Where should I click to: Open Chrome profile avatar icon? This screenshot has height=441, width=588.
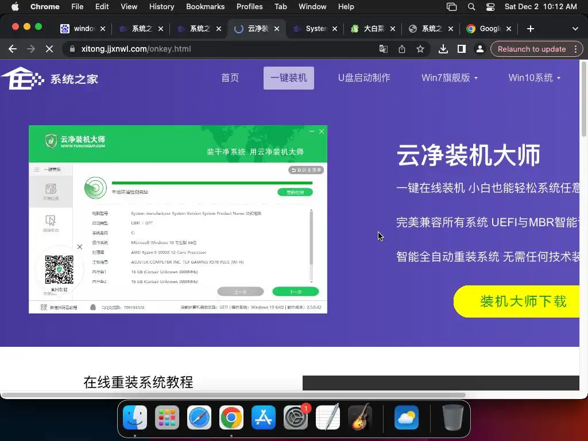(479, 49)
